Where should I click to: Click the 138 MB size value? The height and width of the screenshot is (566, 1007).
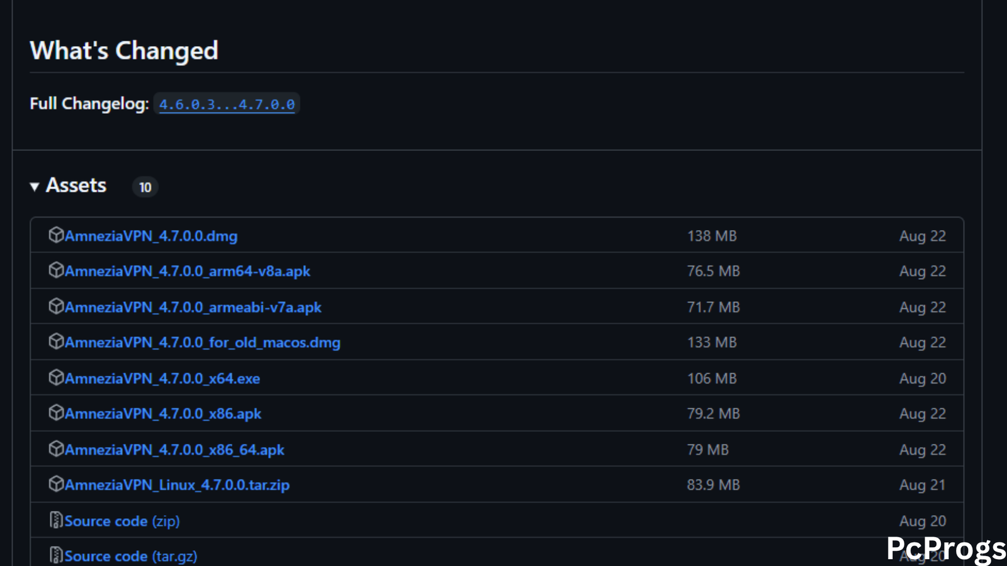click(712, 236)
